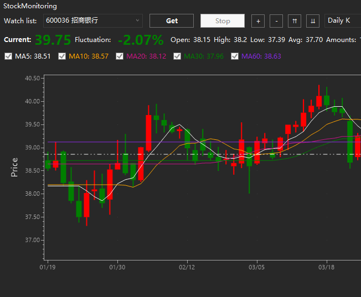The height and width of the screenshot is (297, 361).
Task: Click the Amounts label
Action: coord(341,40)
